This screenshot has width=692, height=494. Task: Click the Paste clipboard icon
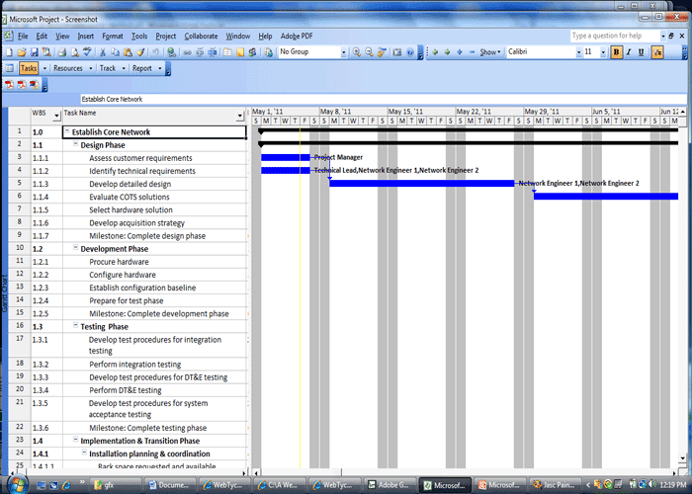[x=128, y=52]
